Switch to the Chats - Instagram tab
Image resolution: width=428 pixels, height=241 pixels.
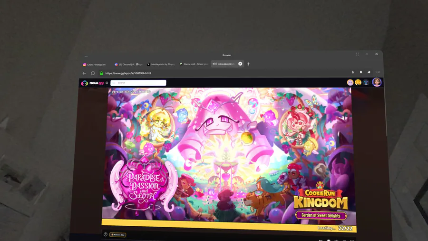click(x=95, y=65)
